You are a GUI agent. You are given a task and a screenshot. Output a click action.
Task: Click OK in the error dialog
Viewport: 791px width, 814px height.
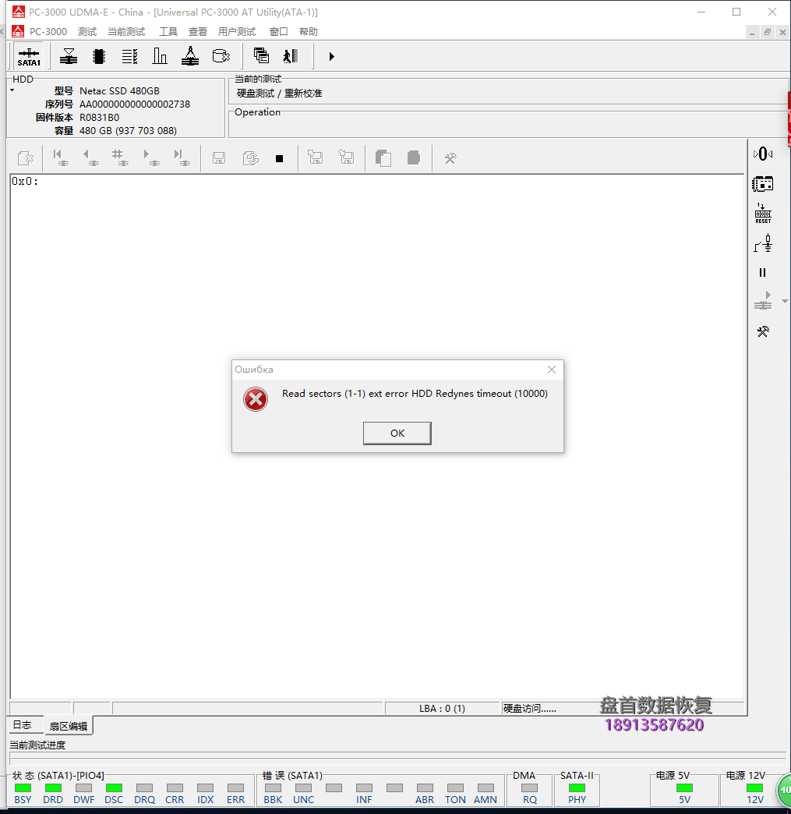pos(397,433)
